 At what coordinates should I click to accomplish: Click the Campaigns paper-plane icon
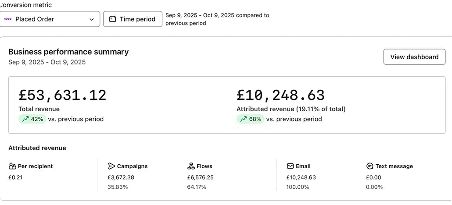point(111,166)
